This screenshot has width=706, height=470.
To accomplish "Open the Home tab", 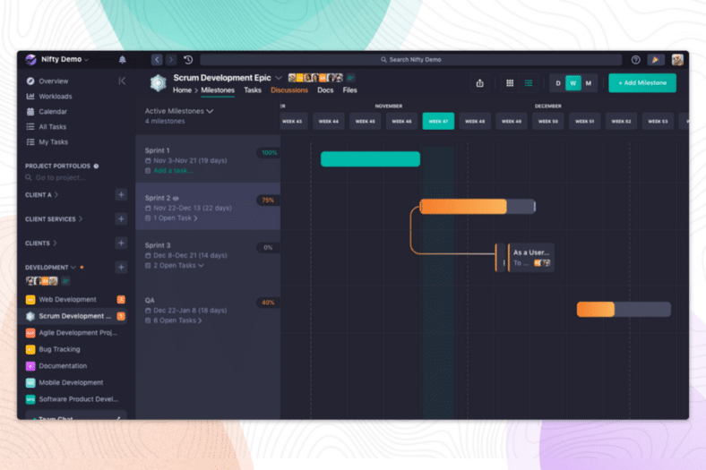I will pyautogui.click(x=182, y=90).
